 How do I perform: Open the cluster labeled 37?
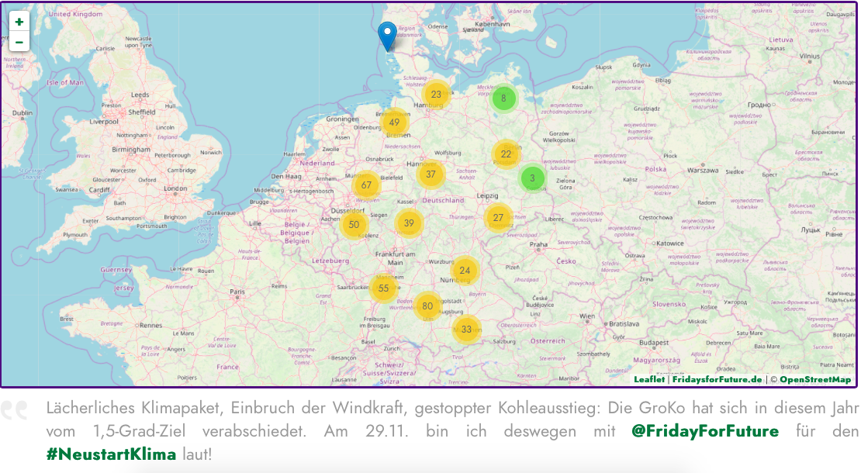tap(430, 174)
